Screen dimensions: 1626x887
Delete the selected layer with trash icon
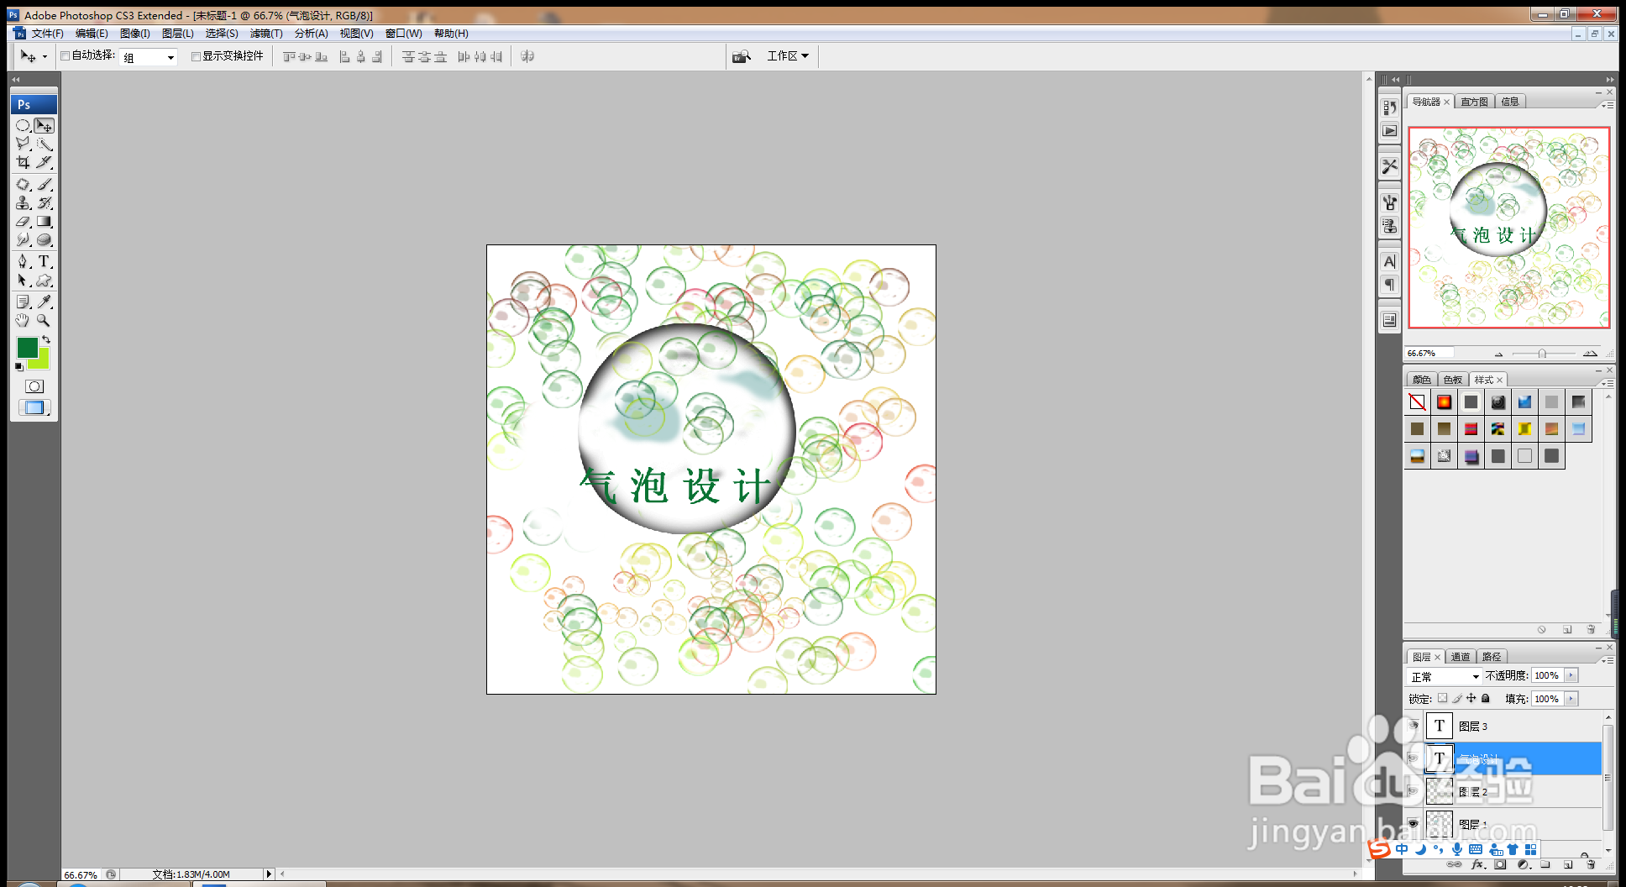pos(1591,864)
